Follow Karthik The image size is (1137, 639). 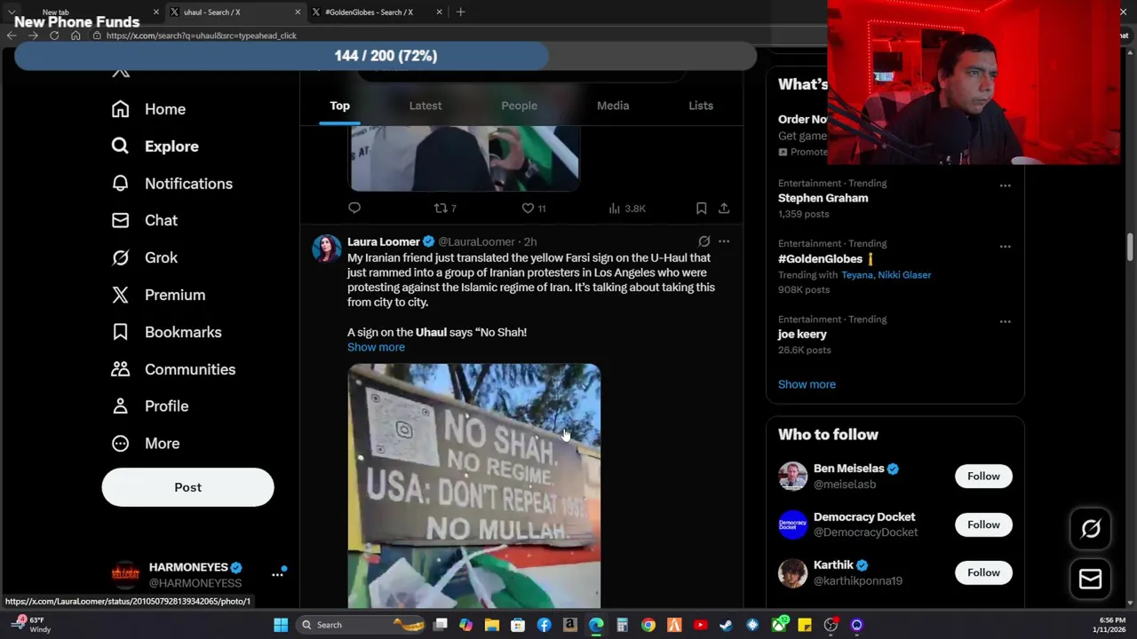tap(983, 572)
